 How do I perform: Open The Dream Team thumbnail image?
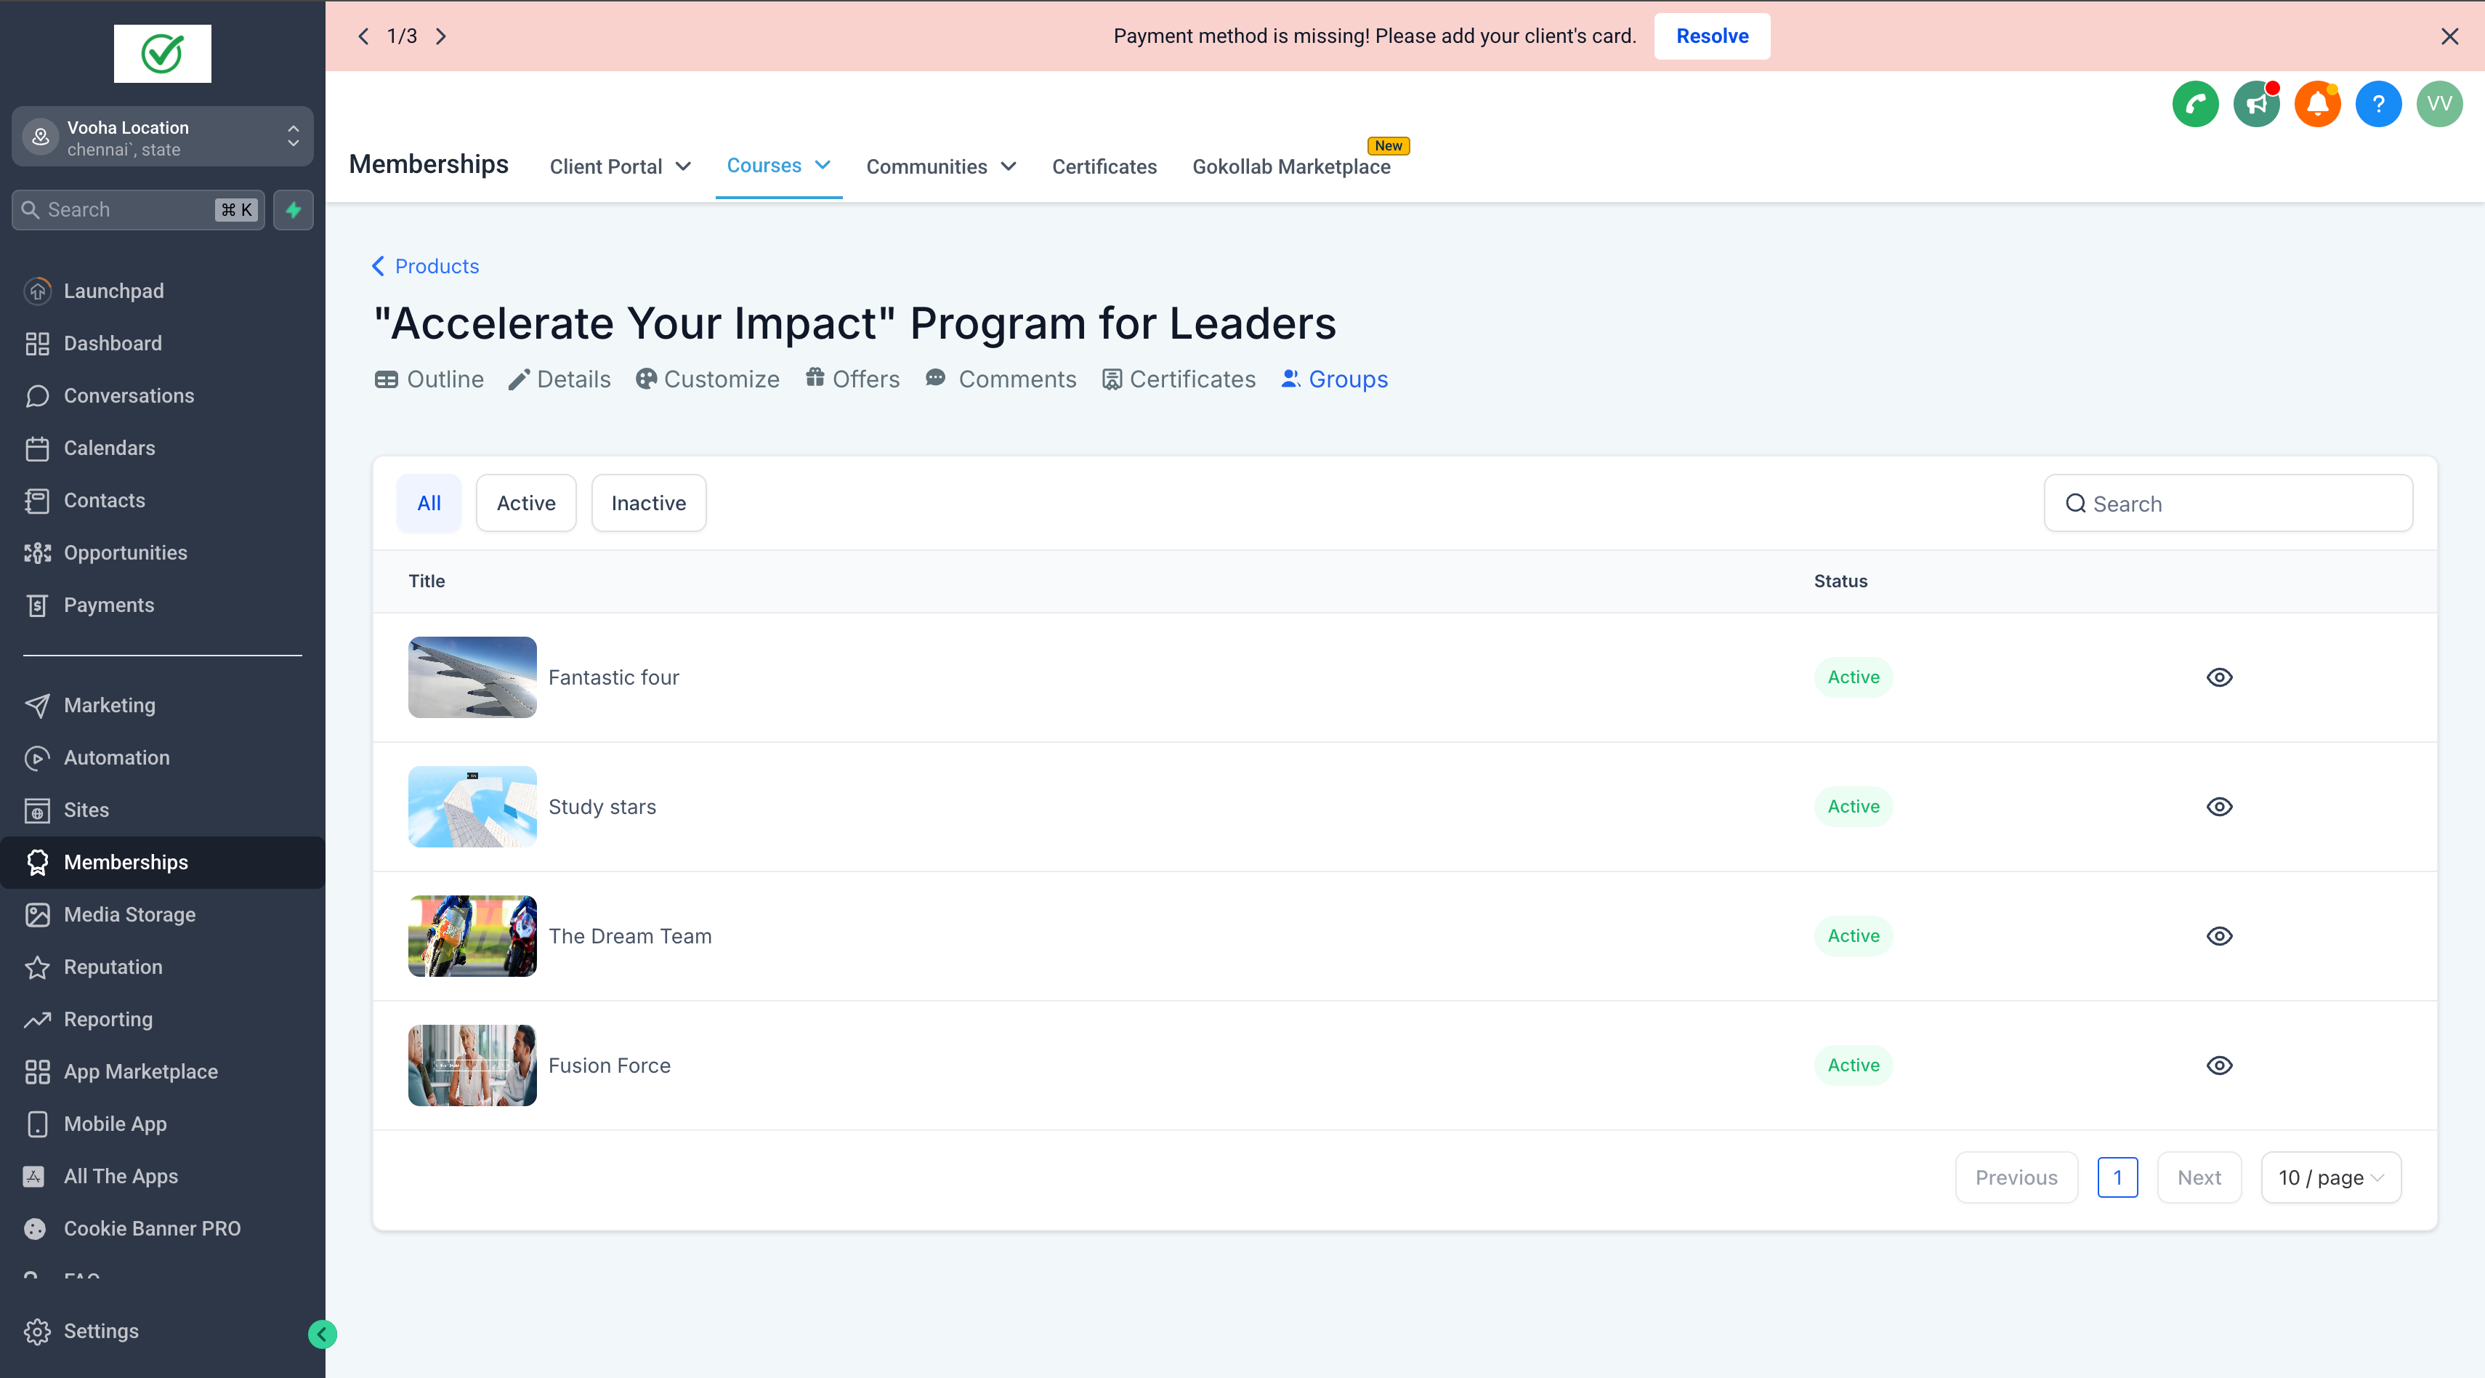click(472, 936)
